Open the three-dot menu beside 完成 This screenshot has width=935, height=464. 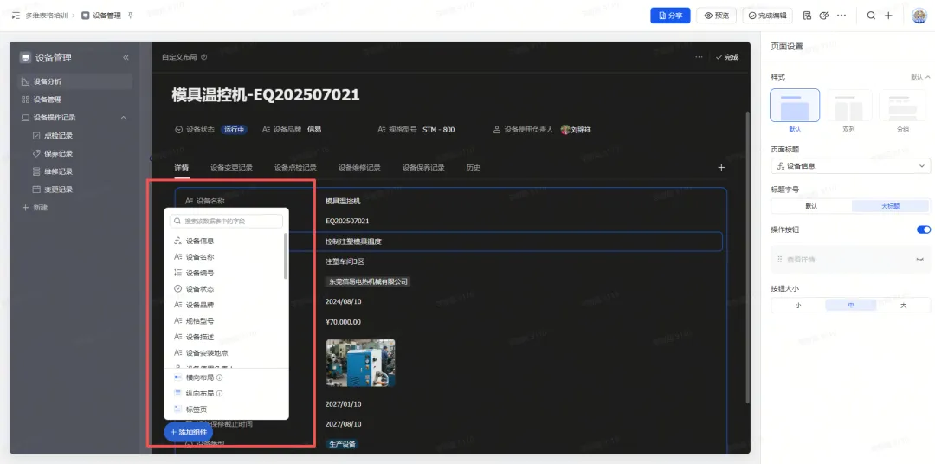pos(699,57)
